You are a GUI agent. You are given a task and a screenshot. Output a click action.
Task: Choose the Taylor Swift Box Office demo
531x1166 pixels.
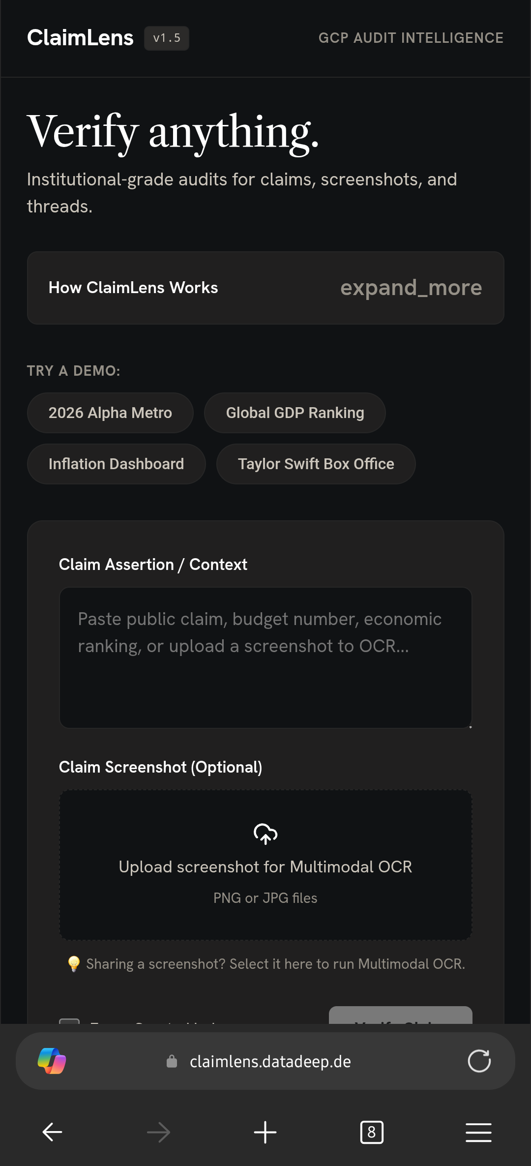(x=316, y=464)
